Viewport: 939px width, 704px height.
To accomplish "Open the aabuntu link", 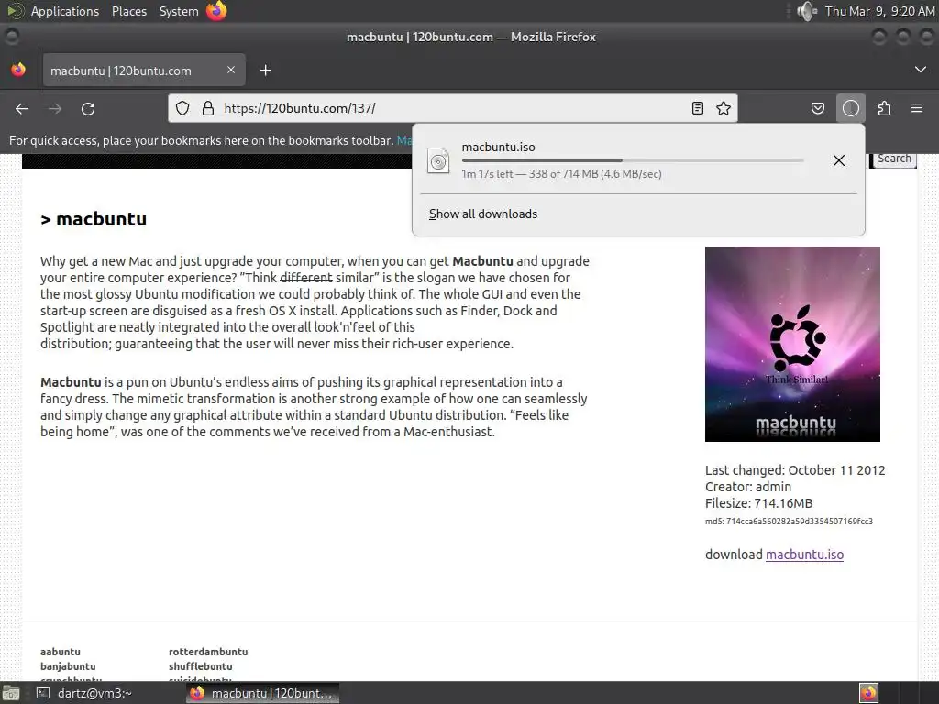I will click(60, 652).
